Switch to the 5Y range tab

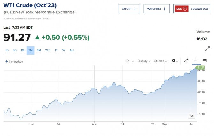[x=64, y=50]
